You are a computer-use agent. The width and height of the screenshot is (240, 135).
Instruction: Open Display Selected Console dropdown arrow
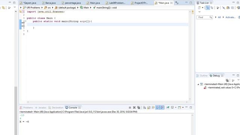pyautogui.click(x=175, y=108)
